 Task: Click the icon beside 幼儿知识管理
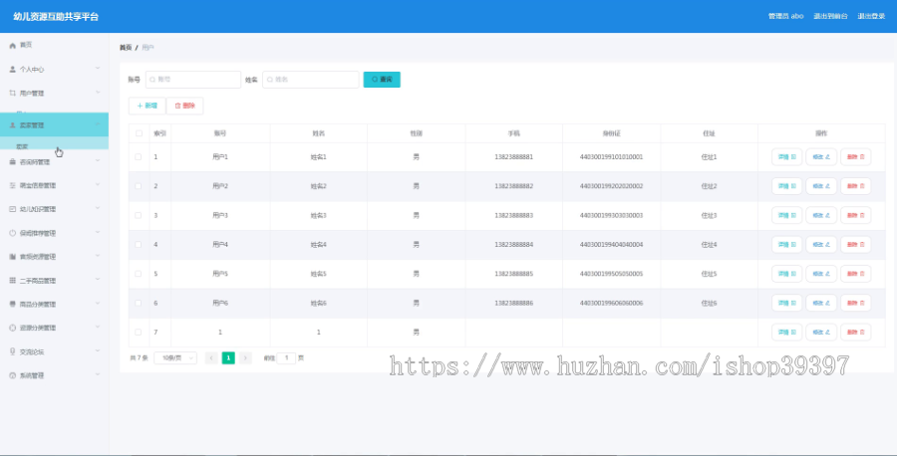click(13, 209)
